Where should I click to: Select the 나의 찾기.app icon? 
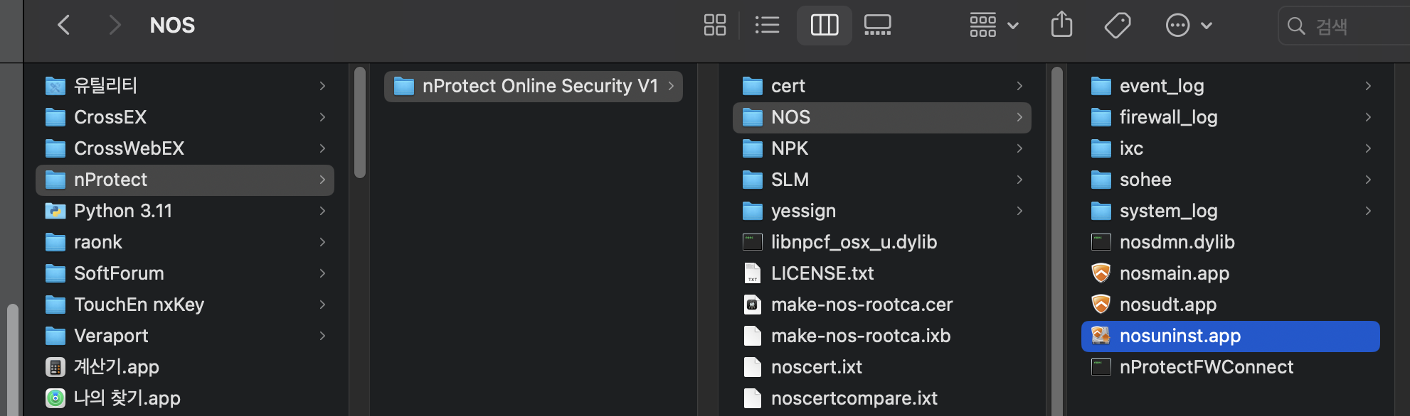click(x=55, y=398)
